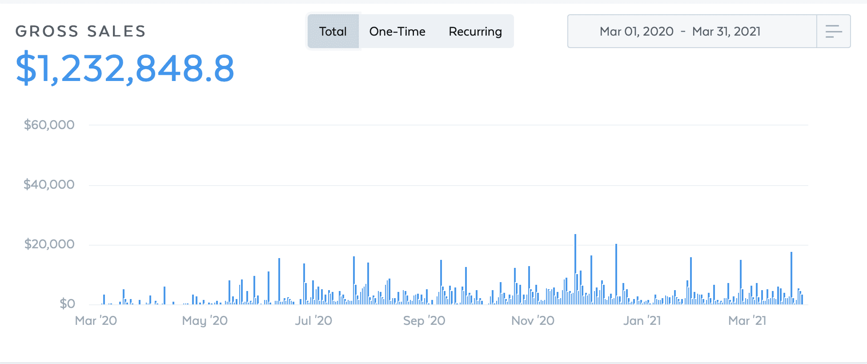Select the Total sales tab

[x=333, y=32]
